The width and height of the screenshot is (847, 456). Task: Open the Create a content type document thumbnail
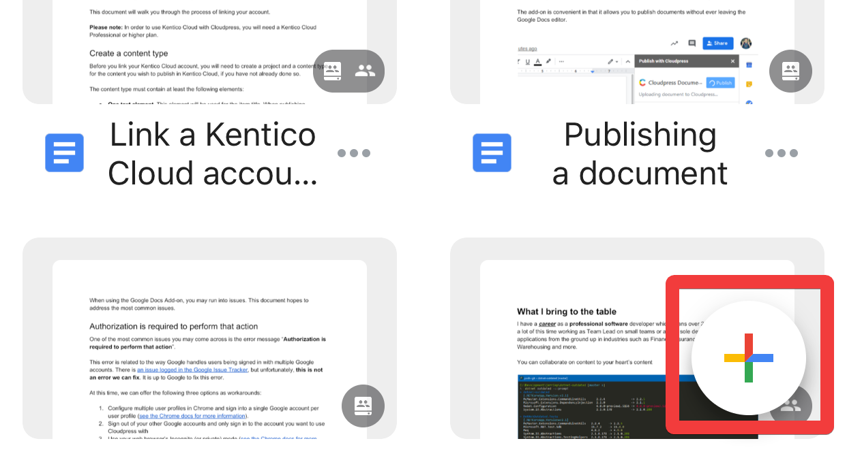click(210, 52)
